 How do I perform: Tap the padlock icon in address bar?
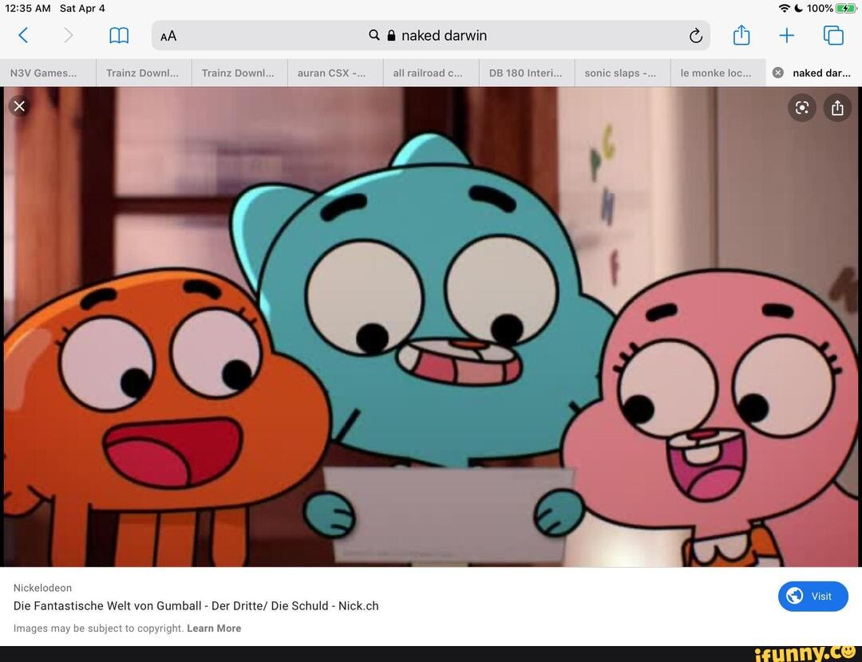(x=391, y=36)
